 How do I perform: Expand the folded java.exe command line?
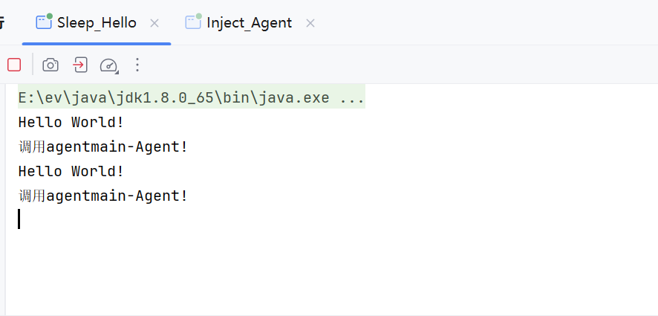pyautogui.click(x=192, y=98)
